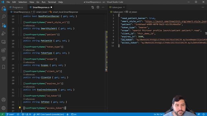Click line number 36 in left editor

(x=13, y=108)
